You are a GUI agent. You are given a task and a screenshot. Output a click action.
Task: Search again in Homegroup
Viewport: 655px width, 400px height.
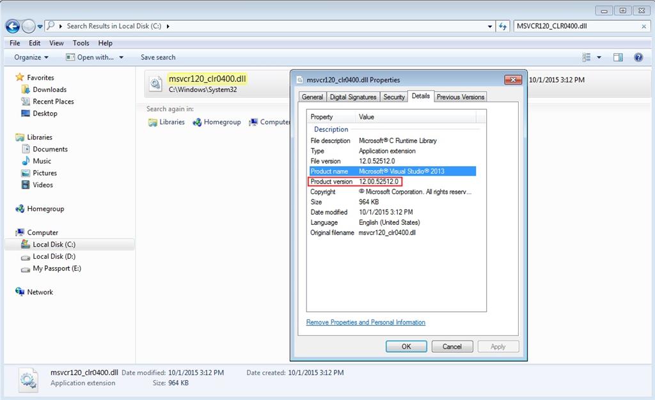tap(217, 122)
